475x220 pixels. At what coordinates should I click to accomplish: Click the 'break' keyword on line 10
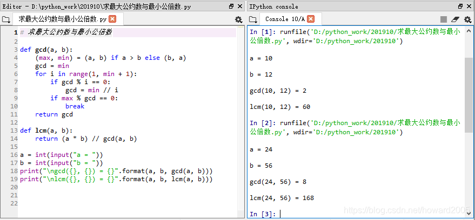tap(75, 106)
